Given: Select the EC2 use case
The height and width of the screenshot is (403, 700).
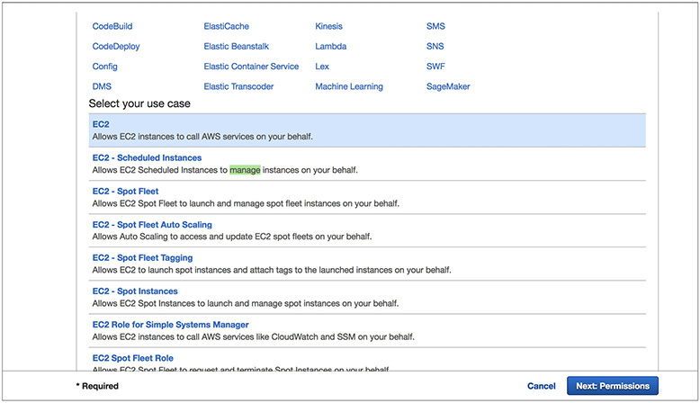Looking at the screenshot, I should pyautogui.click(x=101, y=124).
